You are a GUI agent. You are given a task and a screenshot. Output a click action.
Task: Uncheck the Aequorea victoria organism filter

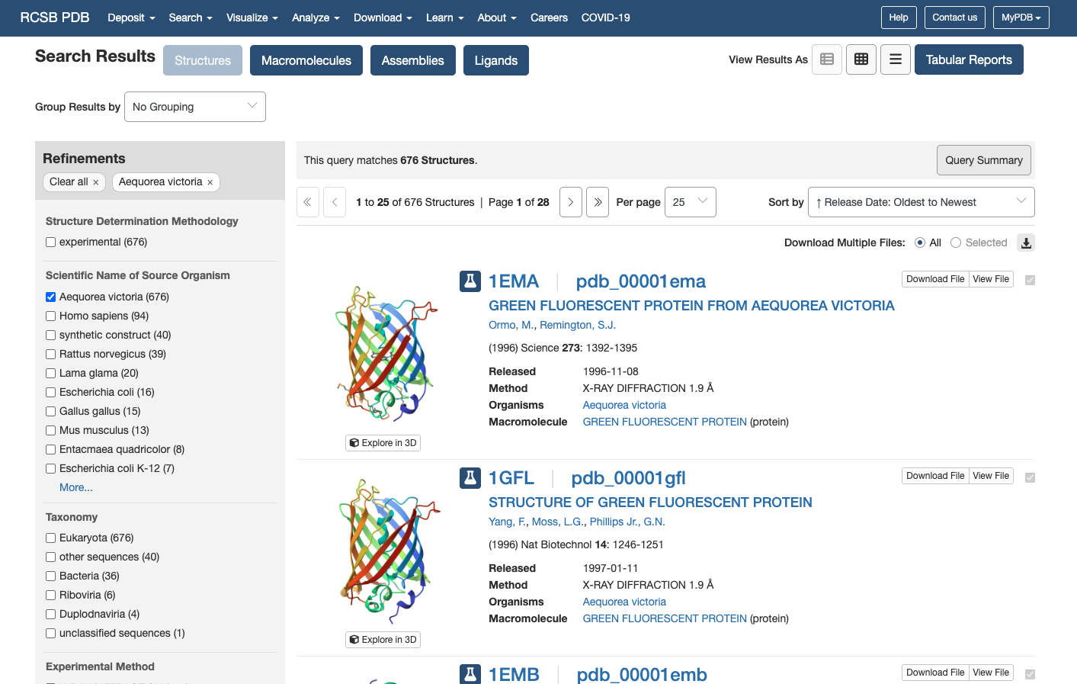click(x=50, y=297)
